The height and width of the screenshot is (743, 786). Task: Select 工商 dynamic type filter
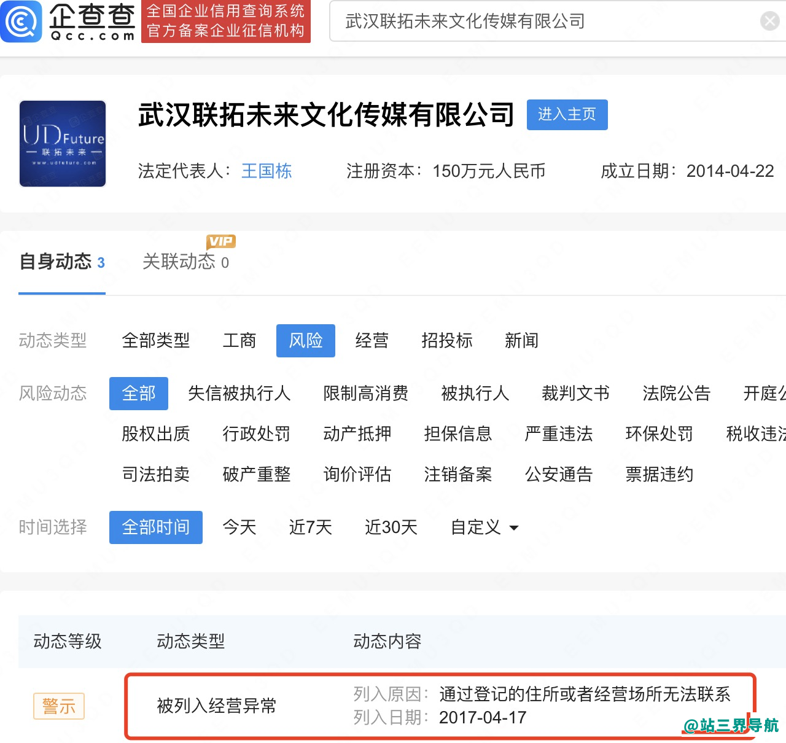tap(239, 340)
